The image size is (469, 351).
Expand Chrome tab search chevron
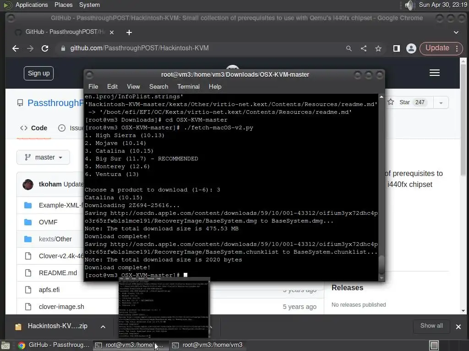point(456,32)
